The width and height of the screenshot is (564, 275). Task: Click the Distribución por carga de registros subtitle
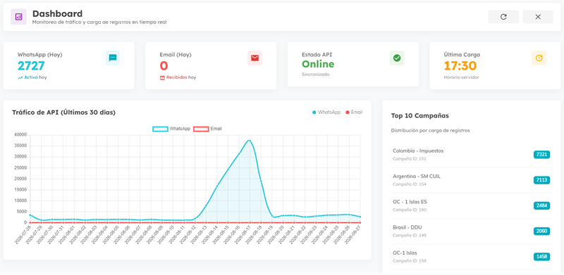430,131
